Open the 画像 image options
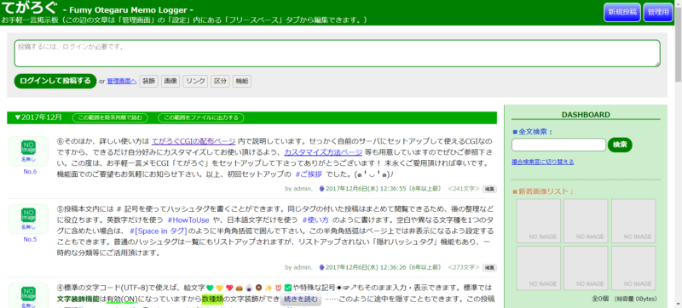The image size is (682, 308). click(171, 81)
